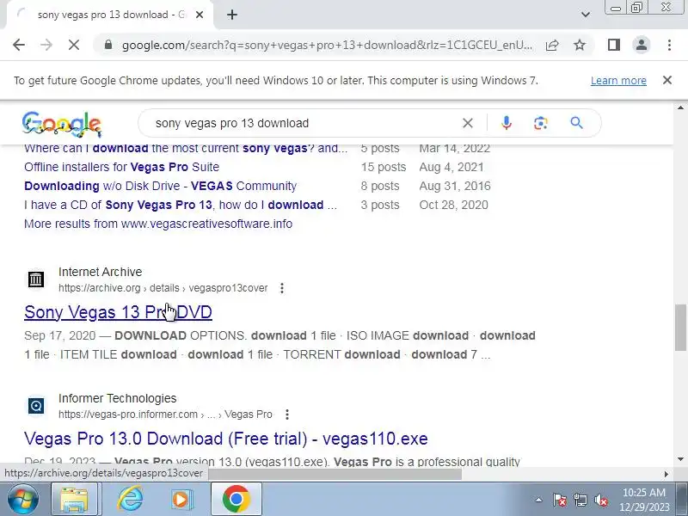Click the Informer Technologies favicon
The height and width of the screenshot is (516, 688).
(36, 405)
